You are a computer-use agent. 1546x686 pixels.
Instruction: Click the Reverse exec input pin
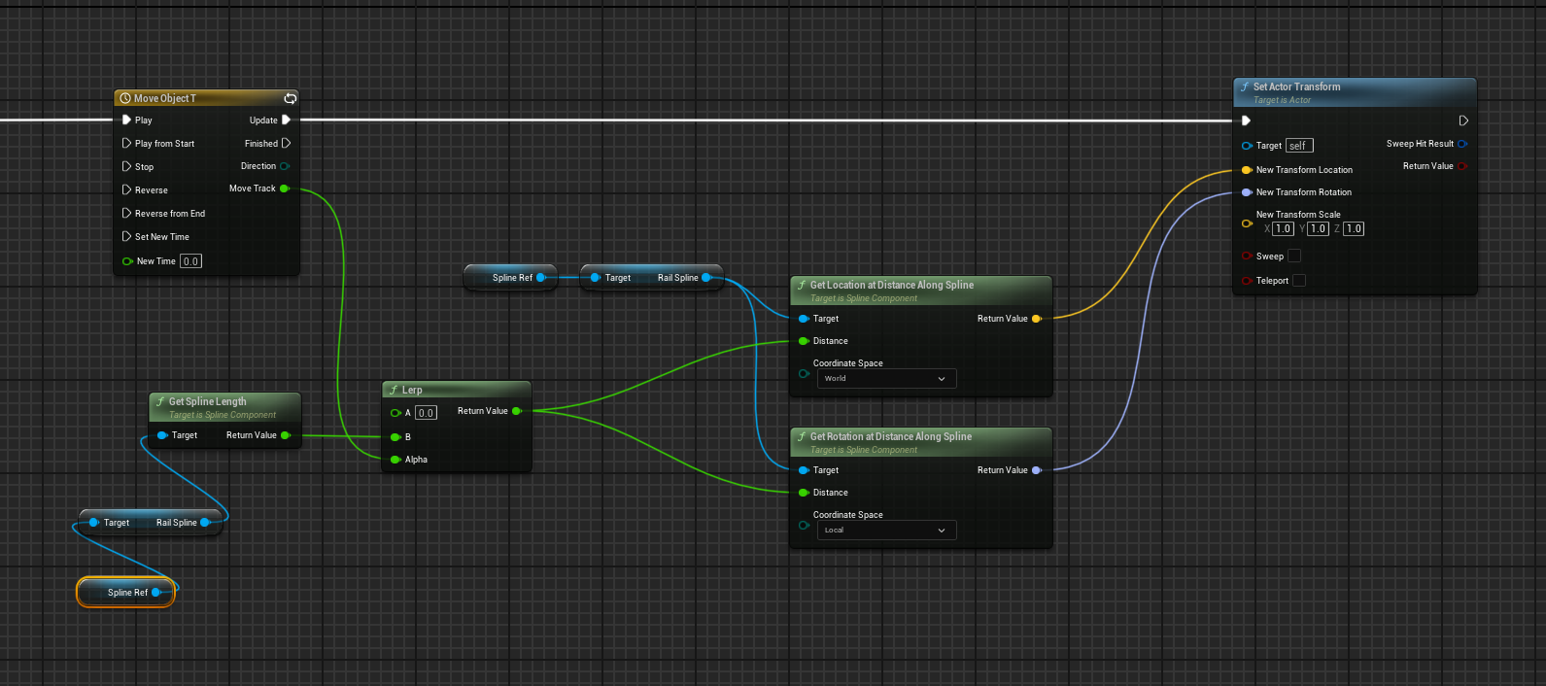[x=126, y=189]
